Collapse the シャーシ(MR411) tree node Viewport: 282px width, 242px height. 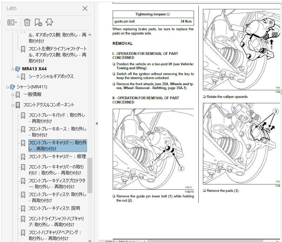point(7,87)
